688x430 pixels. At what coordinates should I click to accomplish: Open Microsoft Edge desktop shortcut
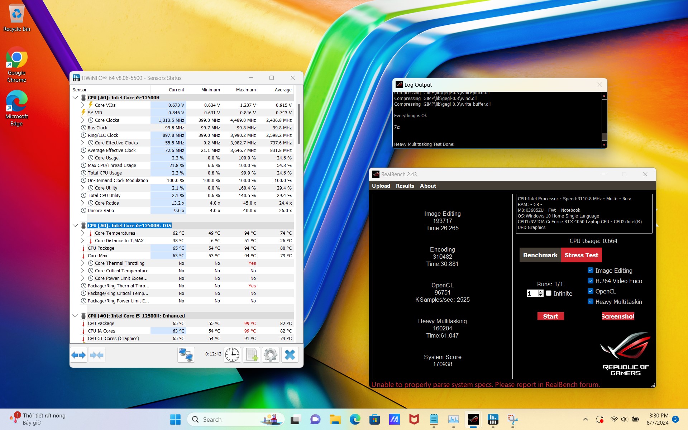pos(16,108)
